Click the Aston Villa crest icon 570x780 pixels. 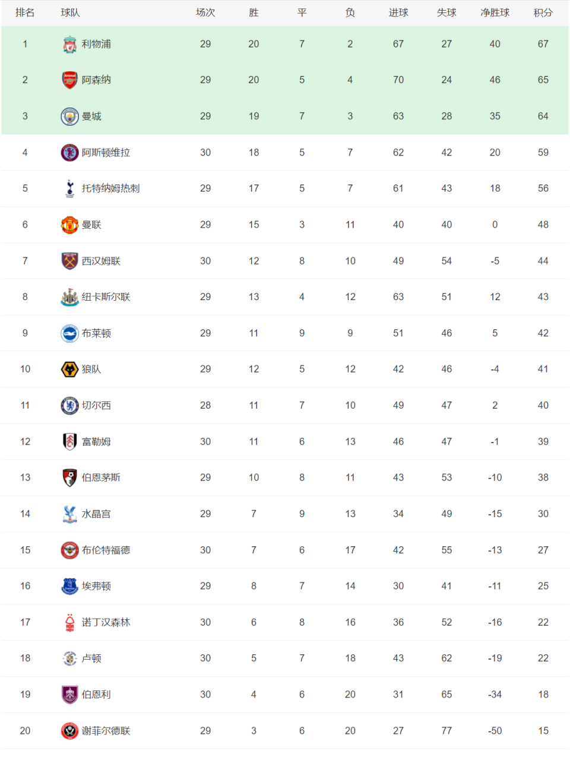(70, 152)
